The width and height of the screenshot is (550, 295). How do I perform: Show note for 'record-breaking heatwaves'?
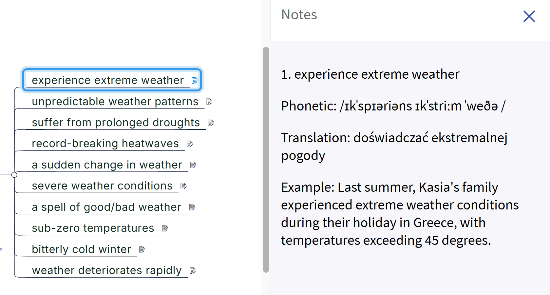(x=190, y=144)
